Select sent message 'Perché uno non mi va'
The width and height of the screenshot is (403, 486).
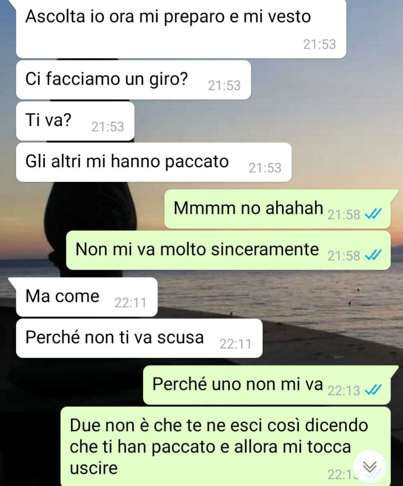pyautogui.click(x=270, y=385)
